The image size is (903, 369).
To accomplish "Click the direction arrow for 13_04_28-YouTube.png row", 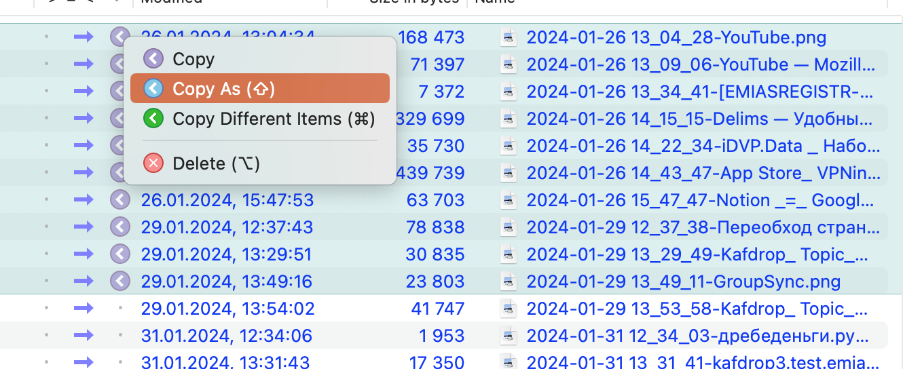I will (x=84, y=37).
